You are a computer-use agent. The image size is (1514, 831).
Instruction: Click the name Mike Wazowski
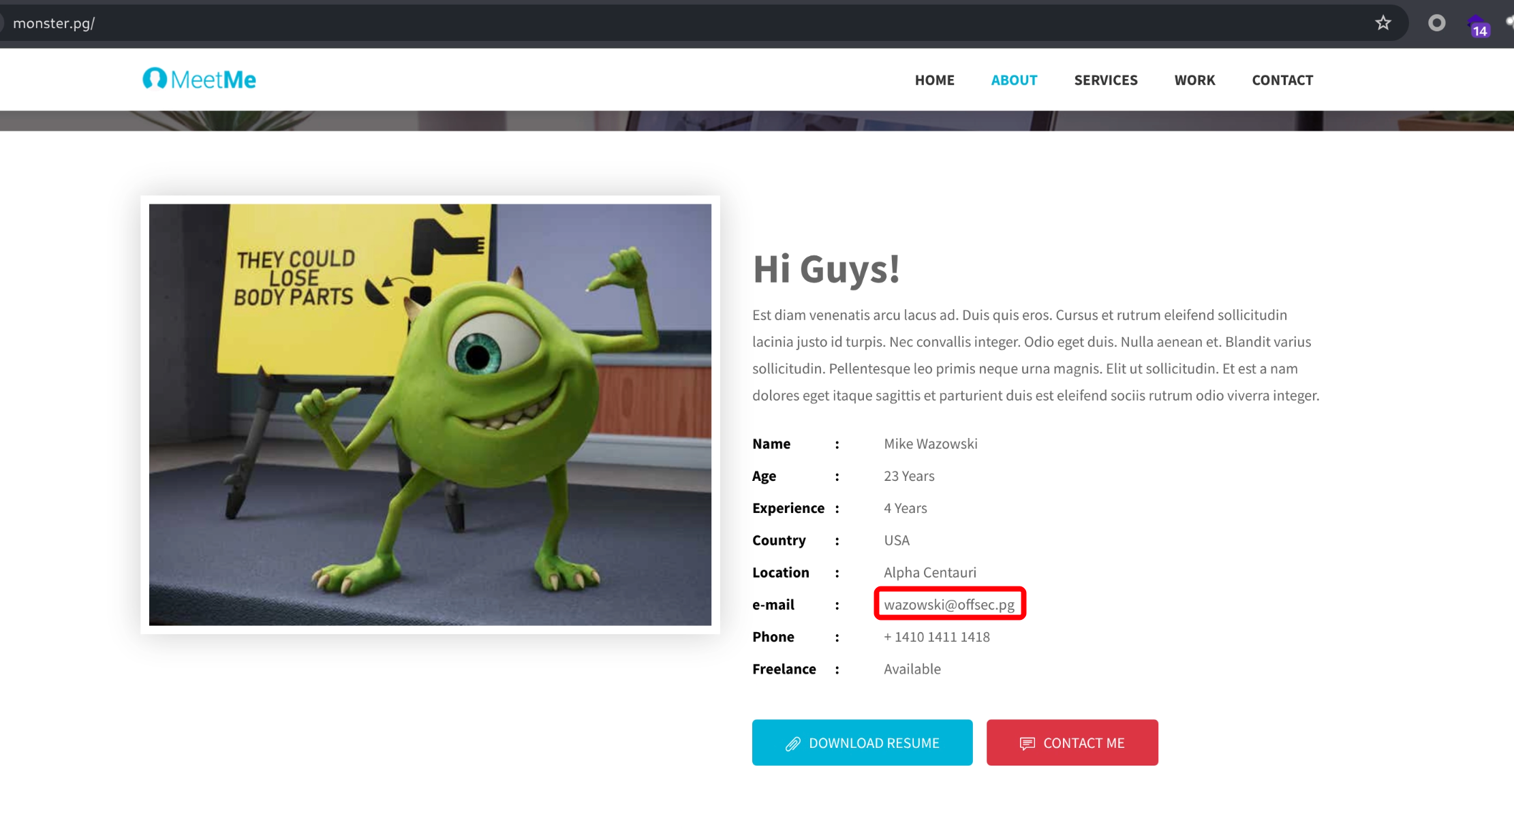click(930, 443)
